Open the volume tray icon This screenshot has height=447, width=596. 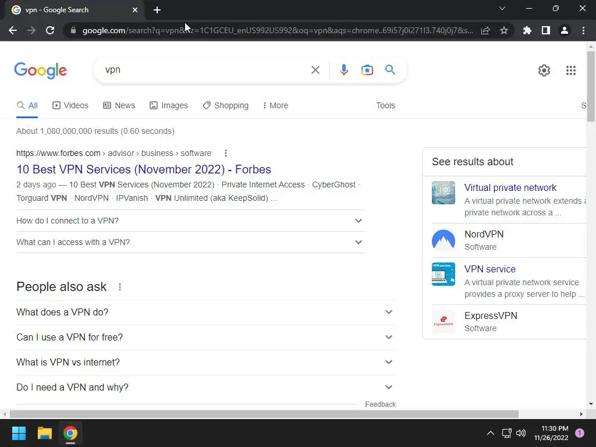click(x=521, y=433)
